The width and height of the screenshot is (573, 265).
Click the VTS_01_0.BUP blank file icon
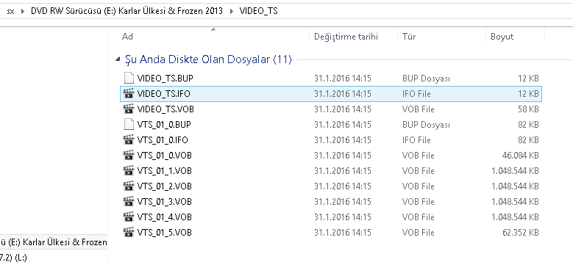(x=129, y=125)
